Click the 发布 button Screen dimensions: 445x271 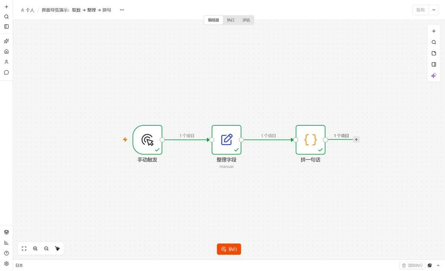tap(421, 10)
